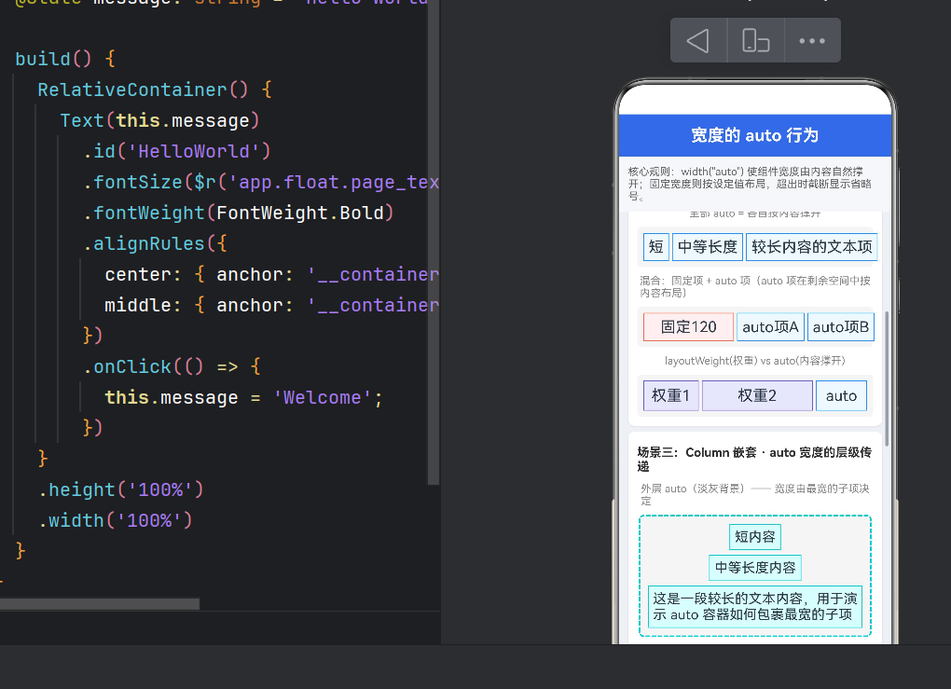
Task: Click the '.alignRules({' code line
Action: click(155, 244)
